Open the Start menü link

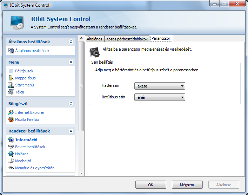click(x=25, y=85)
